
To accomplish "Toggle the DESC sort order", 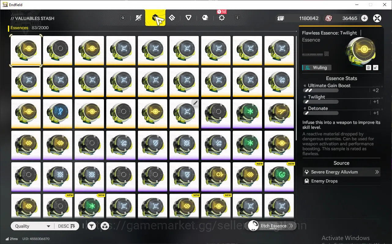I will click(x=67, y=226).
